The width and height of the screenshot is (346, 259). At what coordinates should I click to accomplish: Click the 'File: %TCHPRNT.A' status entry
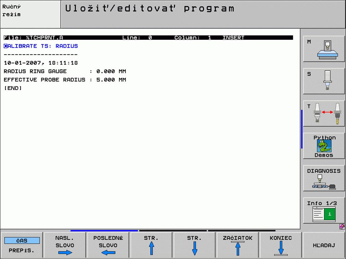pyautogui.click(x=33, y=38)
